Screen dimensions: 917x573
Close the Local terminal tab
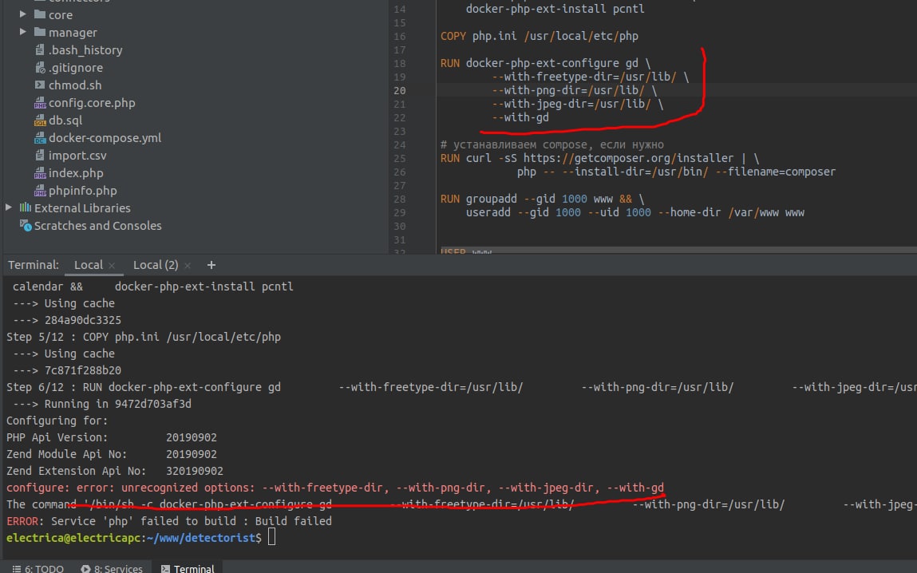click(x=112, y=266)
